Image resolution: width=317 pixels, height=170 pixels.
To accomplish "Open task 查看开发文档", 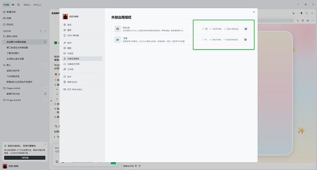I will pyautogui.click(x=25, y=94).
